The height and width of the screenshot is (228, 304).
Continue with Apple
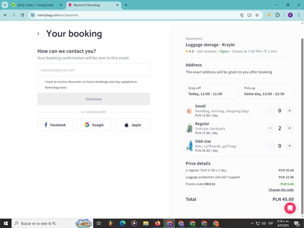tap(133, 125)
